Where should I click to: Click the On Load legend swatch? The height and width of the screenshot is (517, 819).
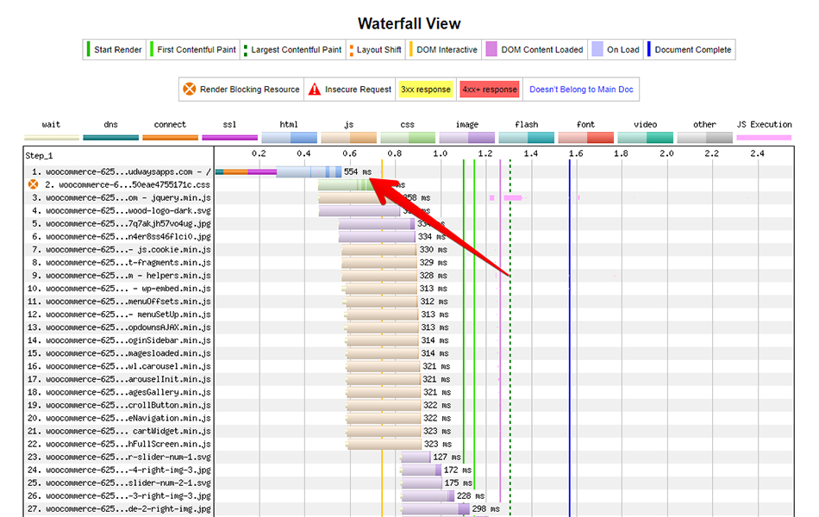point(597,50)
